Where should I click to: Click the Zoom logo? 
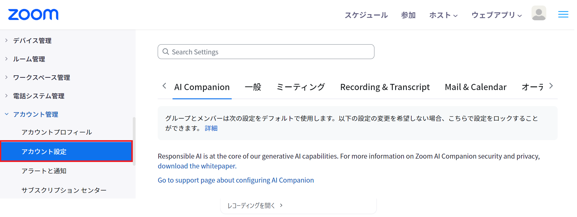pos(33,14)
